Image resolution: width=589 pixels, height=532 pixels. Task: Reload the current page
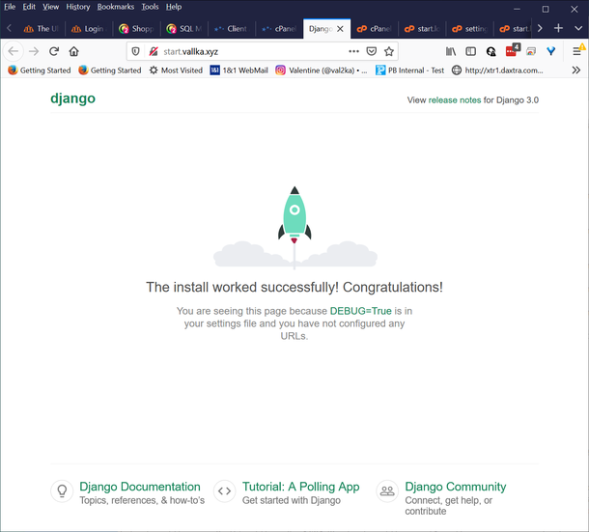click(54, 51)
